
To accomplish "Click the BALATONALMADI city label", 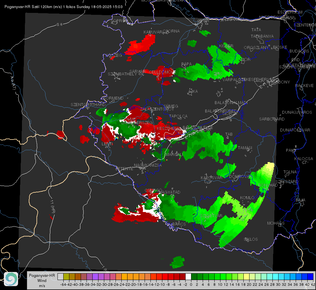I will coord(231,103).
